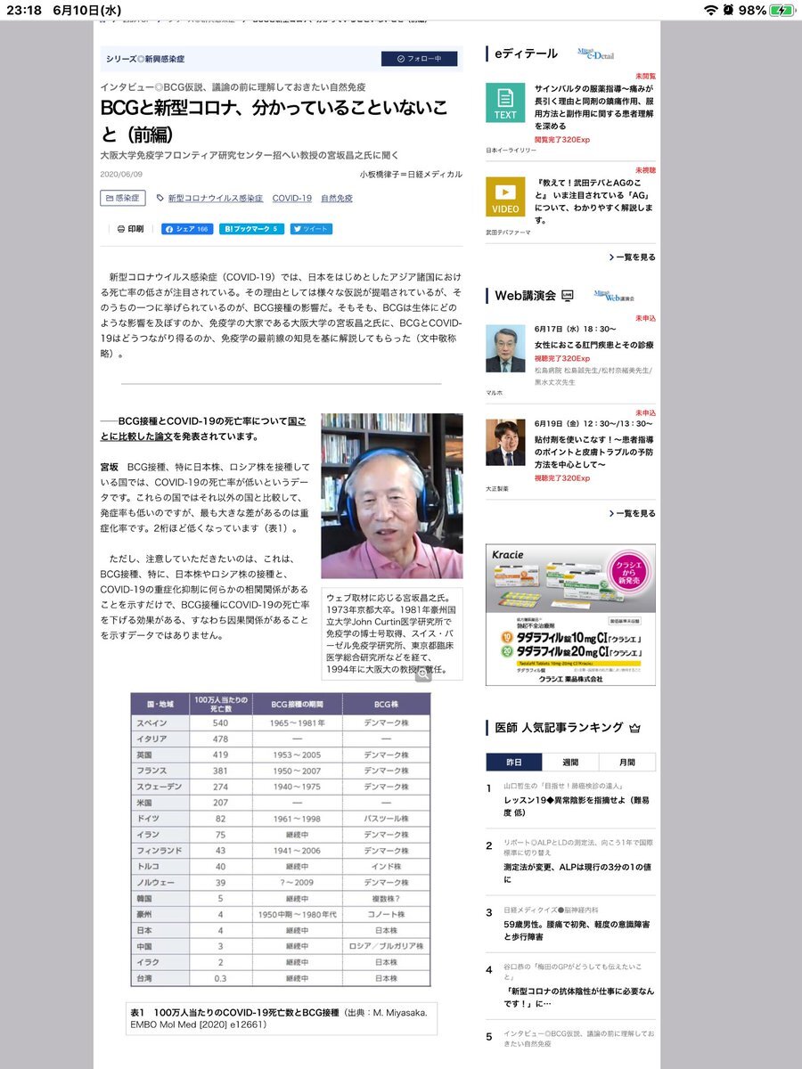Click the yellow VIDEO play icon

[x=505, y=197]
